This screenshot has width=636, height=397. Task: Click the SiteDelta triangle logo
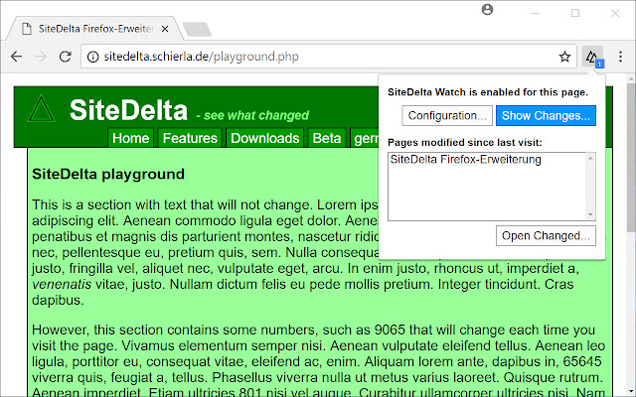point(41,109)
